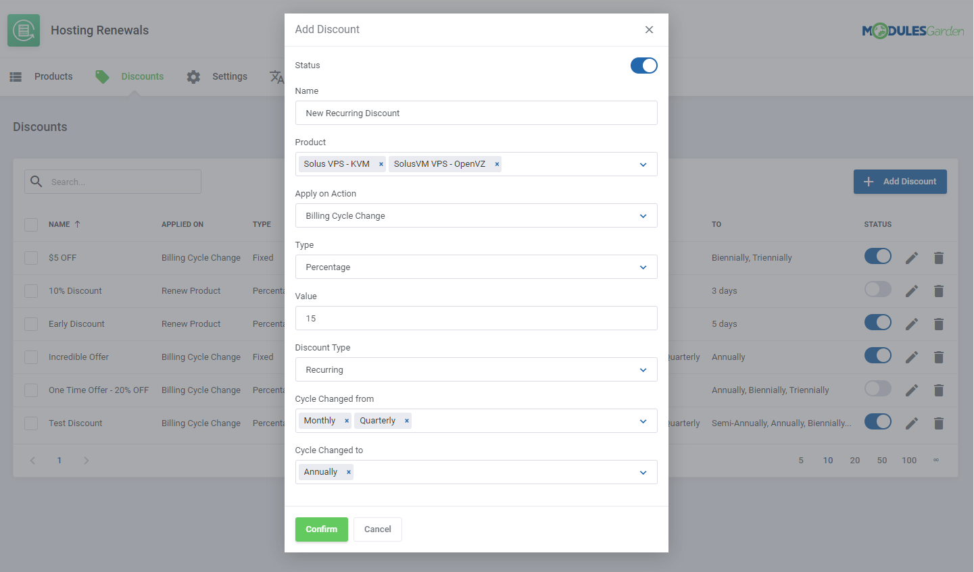Open the Settings tab

(217, 77)
